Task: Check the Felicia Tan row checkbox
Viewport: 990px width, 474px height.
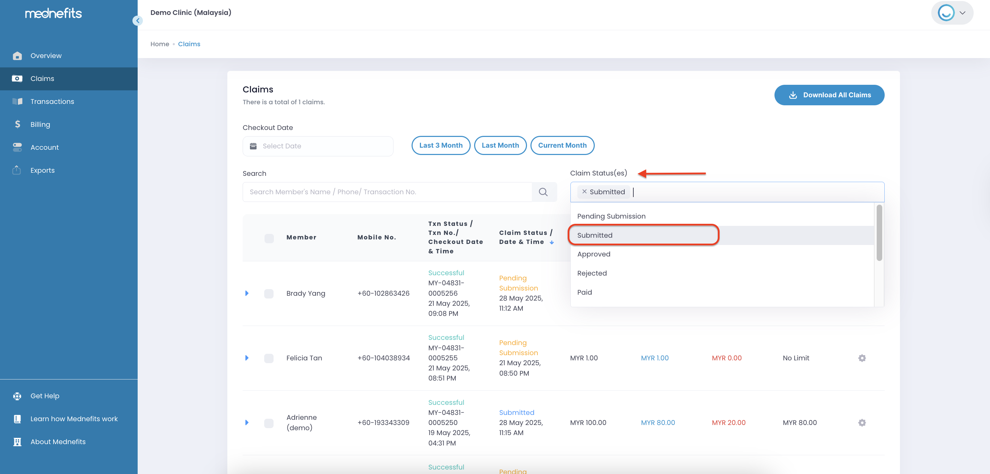Action: (269, 358)
